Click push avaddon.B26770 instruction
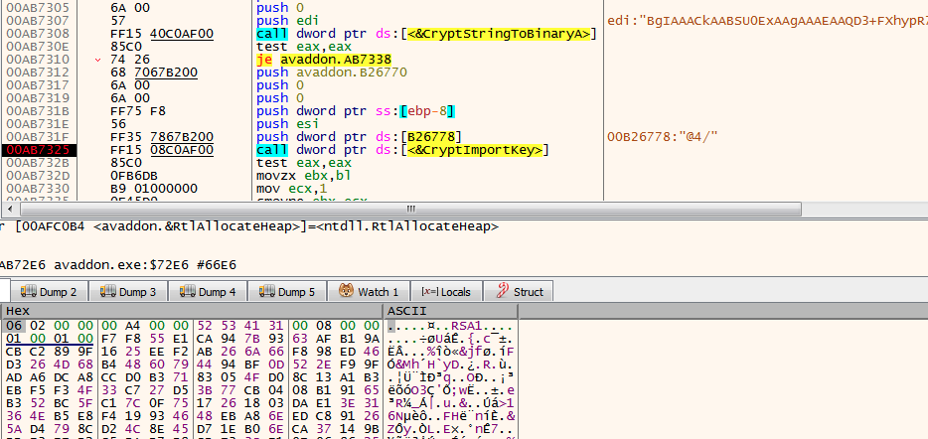The image size is (928, 439). click(x=332, y=73)
